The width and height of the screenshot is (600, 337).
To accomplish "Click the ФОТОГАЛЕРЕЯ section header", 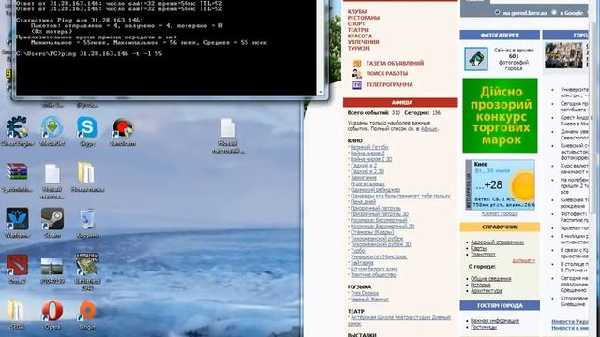I will pyautogui.click(x=500, y=35).
